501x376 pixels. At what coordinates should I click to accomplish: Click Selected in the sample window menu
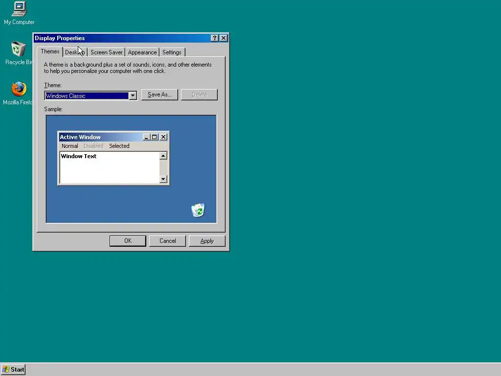point(119,146)
